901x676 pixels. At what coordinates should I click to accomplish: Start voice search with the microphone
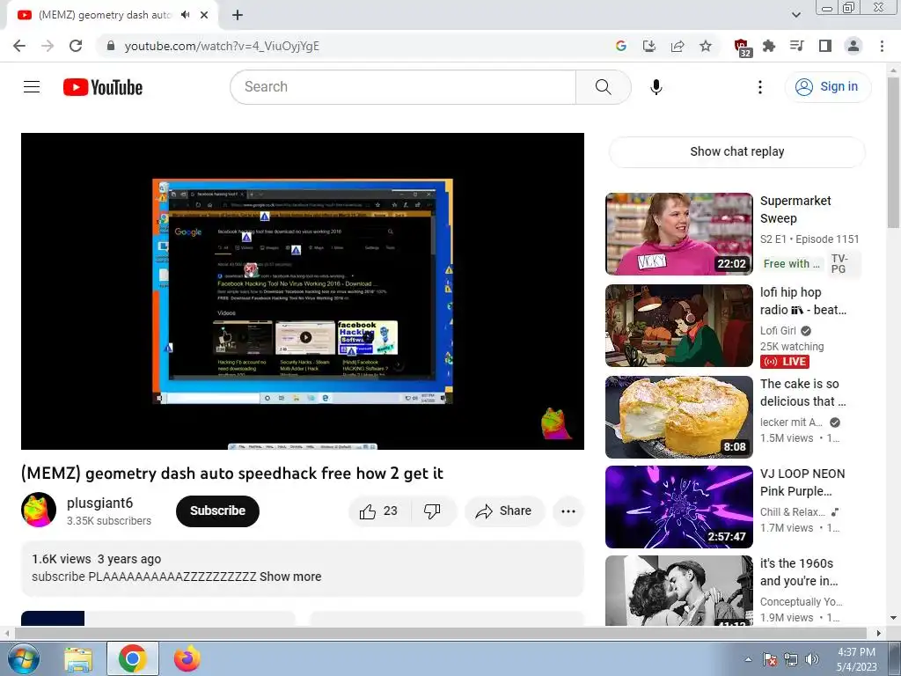656,87
